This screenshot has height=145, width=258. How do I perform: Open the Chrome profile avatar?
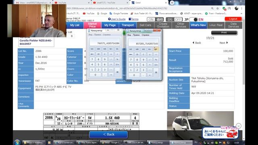237,8
